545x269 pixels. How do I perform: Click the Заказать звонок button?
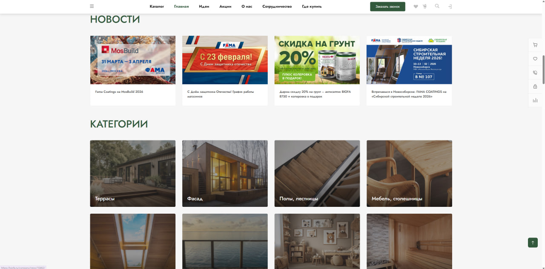click(387, 6)
